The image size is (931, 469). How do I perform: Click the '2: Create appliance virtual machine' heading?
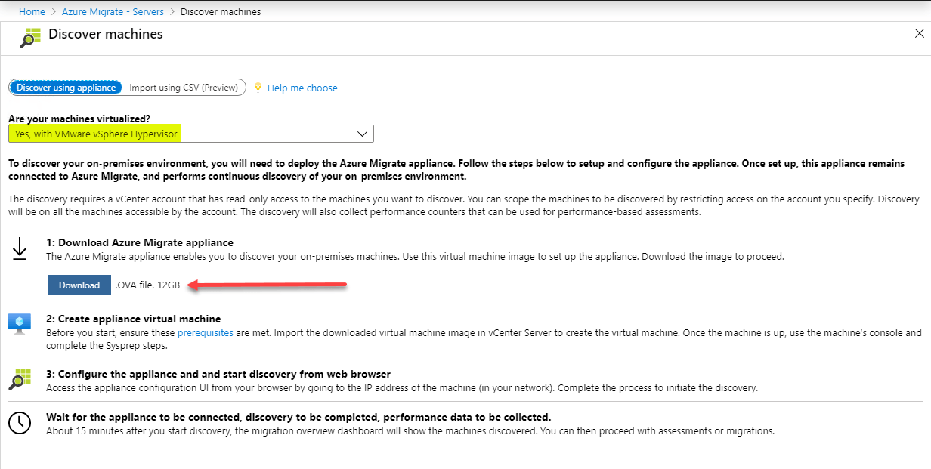point(134,319)
